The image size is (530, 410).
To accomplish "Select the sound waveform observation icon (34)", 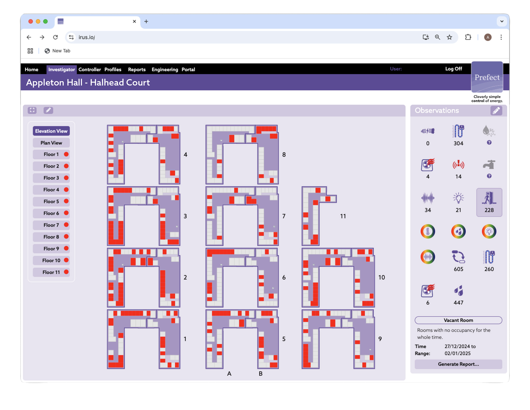I will [427, 198].
